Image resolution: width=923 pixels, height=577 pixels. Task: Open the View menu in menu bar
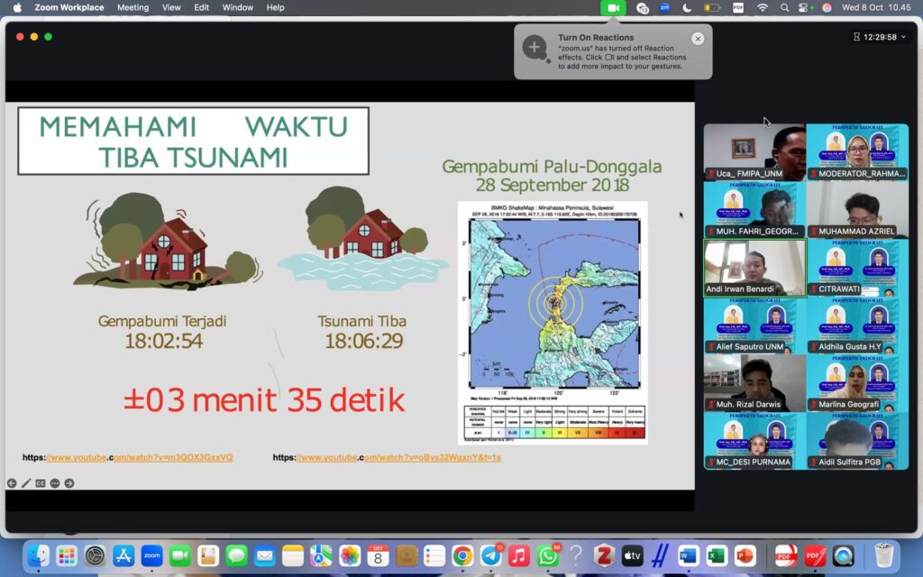(171, 7)
